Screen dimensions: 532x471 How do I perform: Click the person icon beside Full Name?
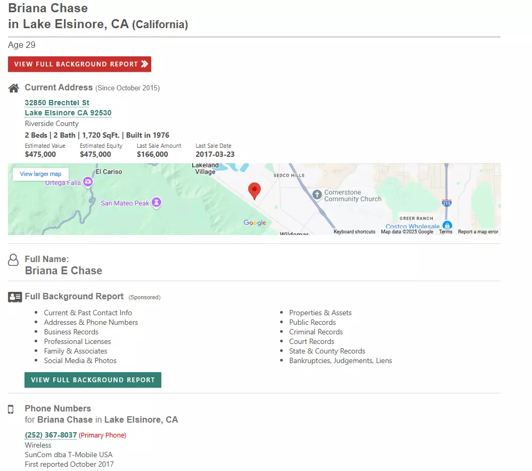pos(13,260)
